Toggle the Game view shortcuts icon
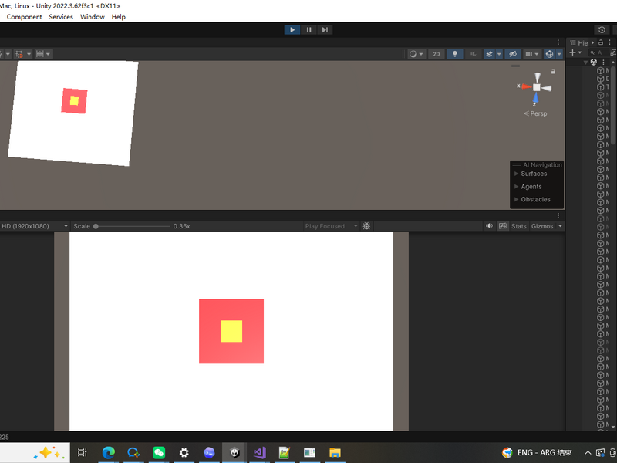The height and width of the screenshot is (463, 617). (503, 226)
